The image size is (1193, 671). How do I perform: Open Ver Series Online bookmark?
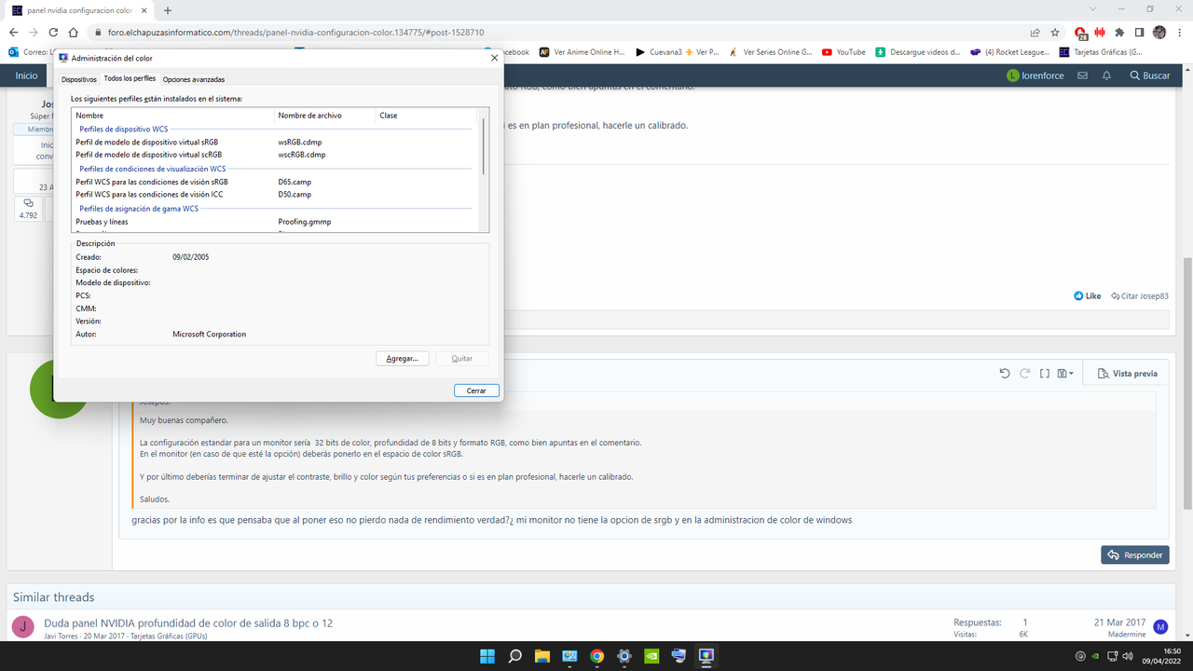(x=771, y=52)
